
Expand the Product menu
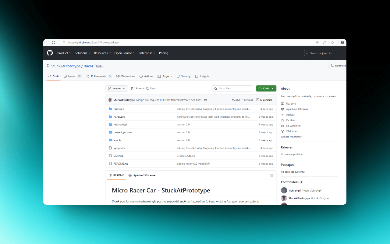coord(64,53)
